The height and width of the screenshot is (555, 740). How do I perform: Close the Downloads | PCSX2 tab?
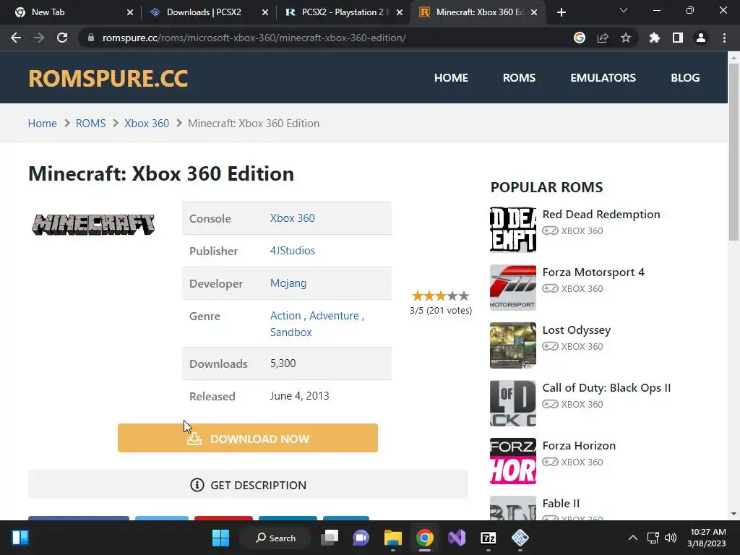coord(265,12)
